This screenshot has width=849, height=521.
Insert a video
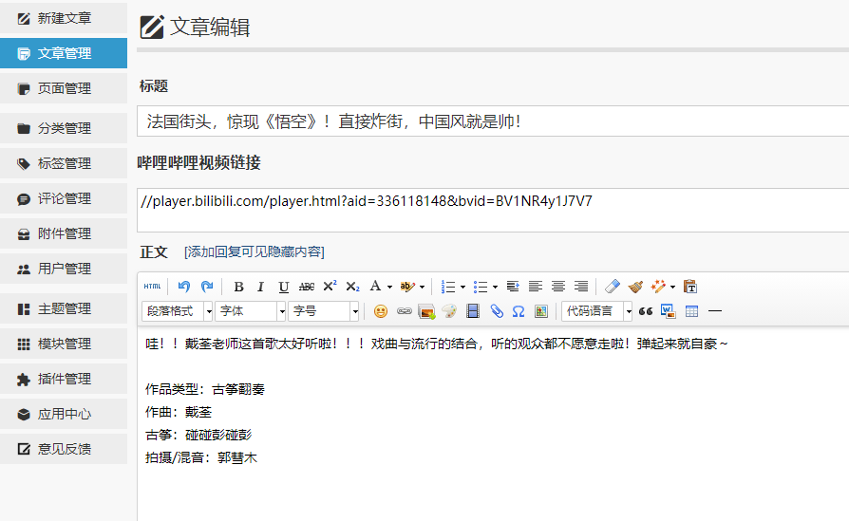tap(473, 311)
